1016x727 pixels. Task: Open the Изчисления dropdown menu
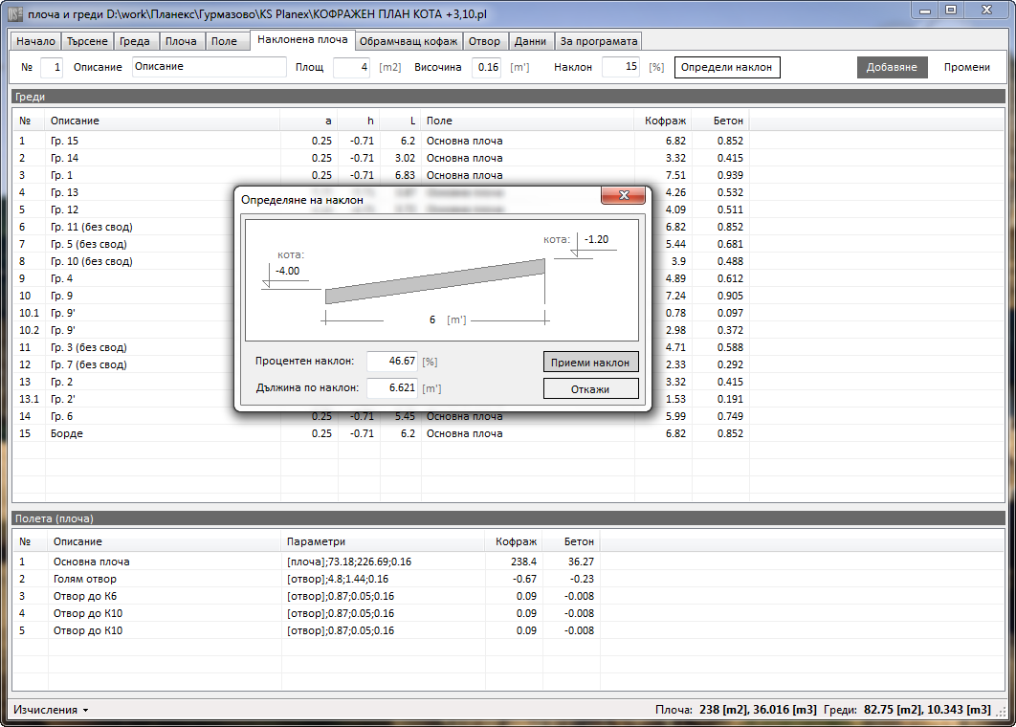[x=51, y=710]
